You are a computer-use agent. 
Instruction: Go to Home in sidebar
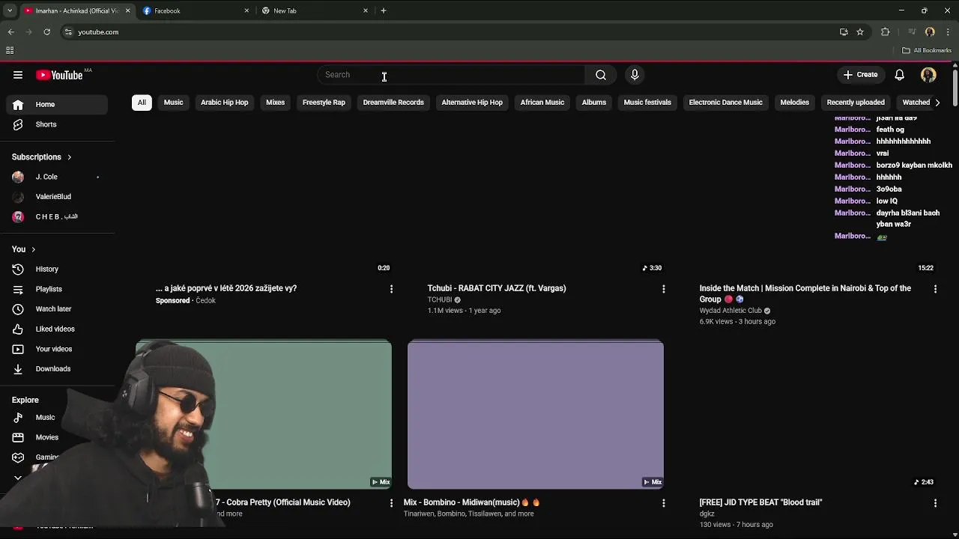click(x=57, y=105)
